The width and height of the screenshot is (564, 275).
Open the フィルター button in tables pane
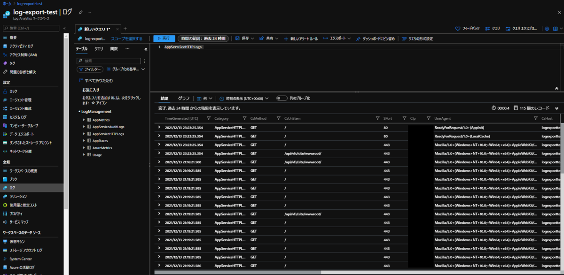(90, 69)
